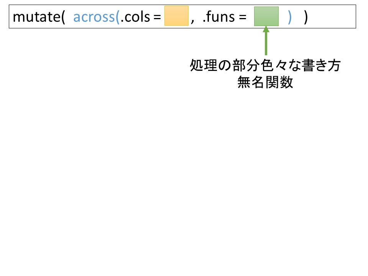368x276 pixels.
Task: Click the green arrowhead below the green box
Action: tap(266, 30)
